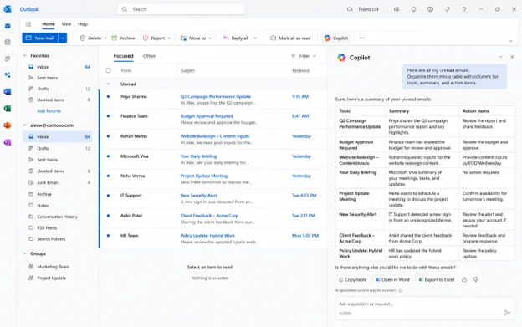
Task: Launch PowerPoint from the left app rail
Action: pyautogui.click(x=8, y=125)
